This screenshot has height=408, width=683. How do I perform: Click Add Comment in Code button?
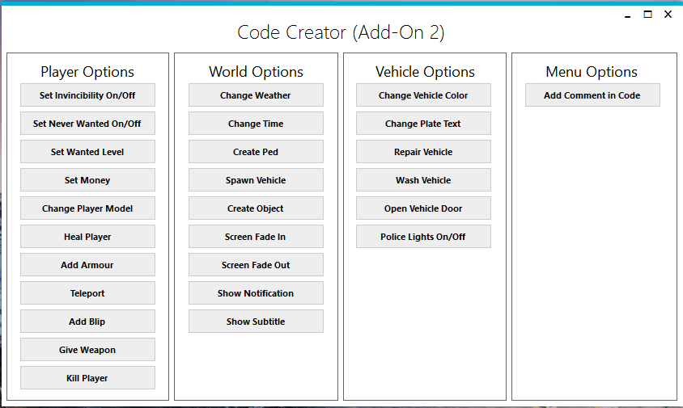coord(592,95)
